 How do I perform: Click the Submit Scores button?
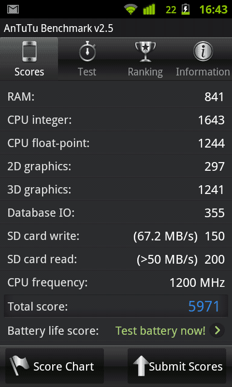(x=177, y=366)
